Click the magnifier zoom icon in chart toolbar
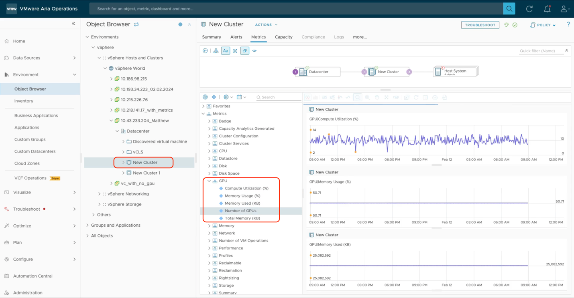The height and width of the screenshot is (298, 574). (358, 97)
